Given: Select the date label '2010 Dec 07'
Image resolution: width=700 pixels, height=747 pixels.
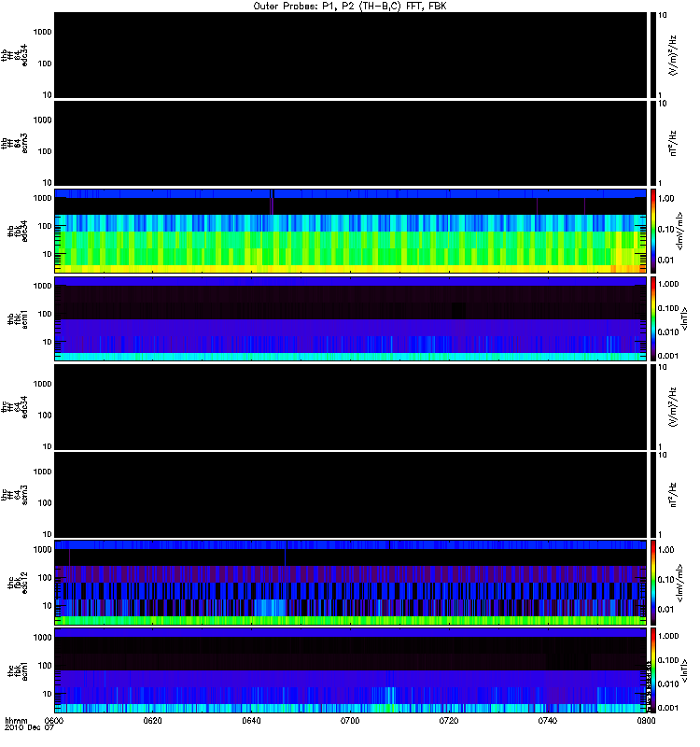Looking at the screenshot, I should tap(29, 727).
